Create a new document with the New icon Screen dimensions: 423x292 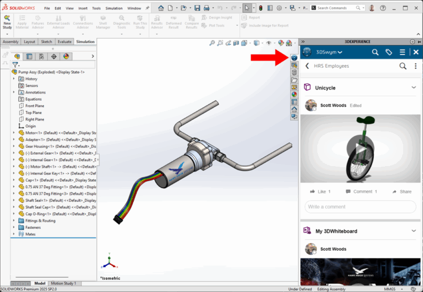170,8
